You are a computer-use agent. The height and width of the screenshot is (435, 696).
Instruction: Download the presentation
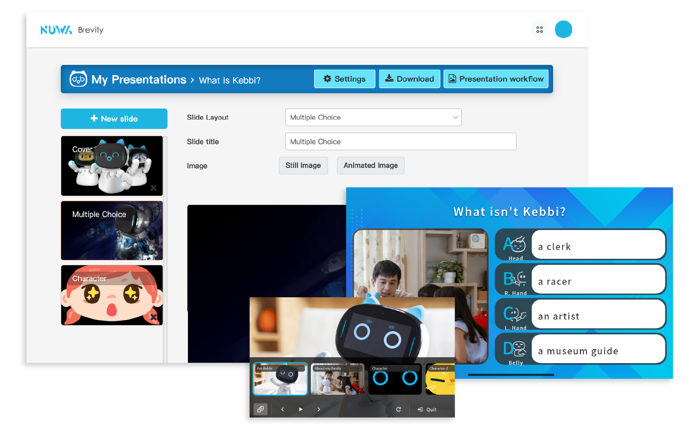409,79
